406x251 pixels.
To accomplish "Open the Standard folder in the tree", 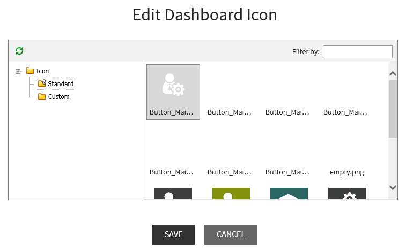I will (60, 83).
